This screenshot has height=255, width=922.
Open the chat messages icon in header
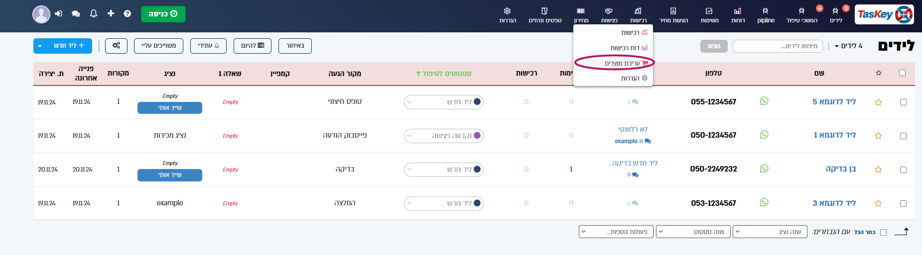tap(76, 14)
